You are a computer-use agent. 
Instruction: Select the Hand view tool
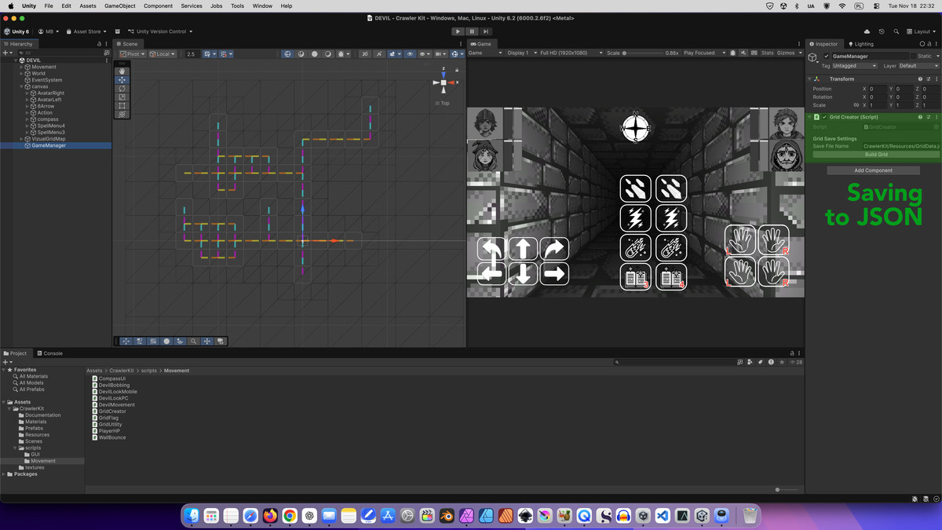122,71
